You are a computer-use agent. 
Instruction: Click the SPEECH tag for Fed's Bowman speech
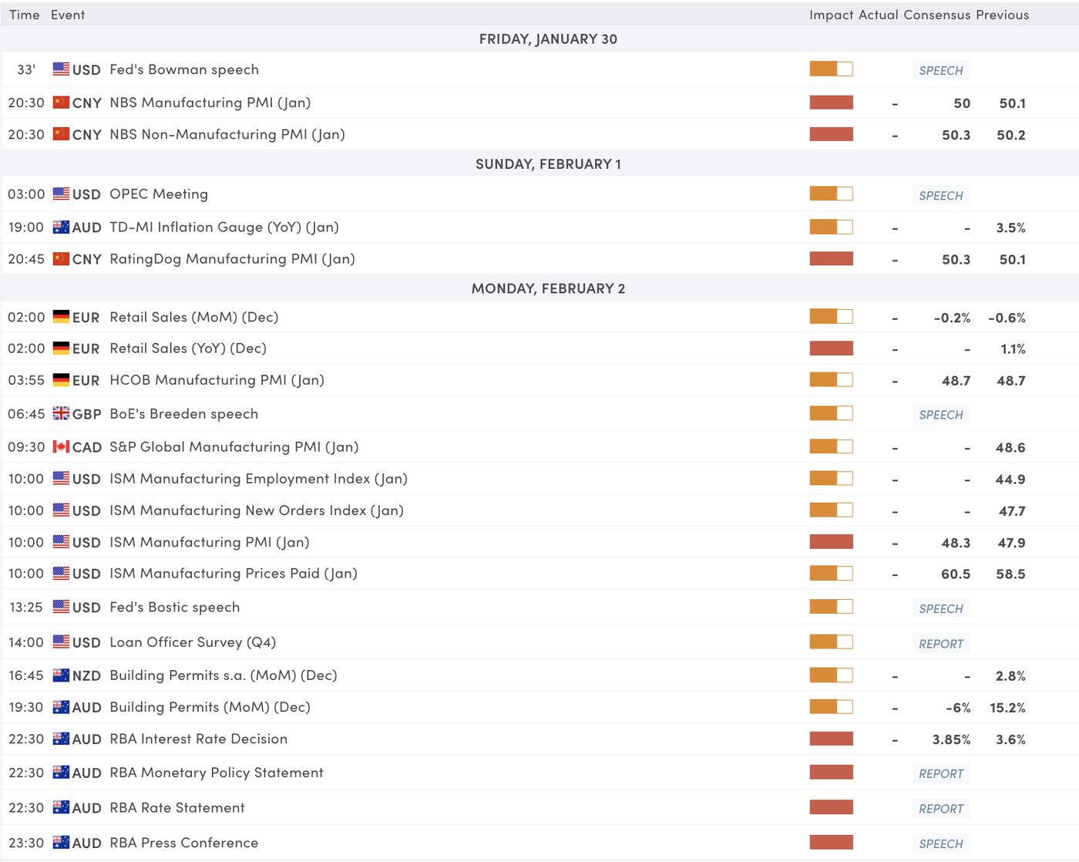941,70
